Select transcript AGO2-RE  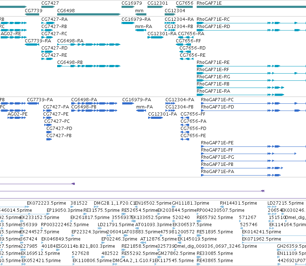tap(11, 34)
